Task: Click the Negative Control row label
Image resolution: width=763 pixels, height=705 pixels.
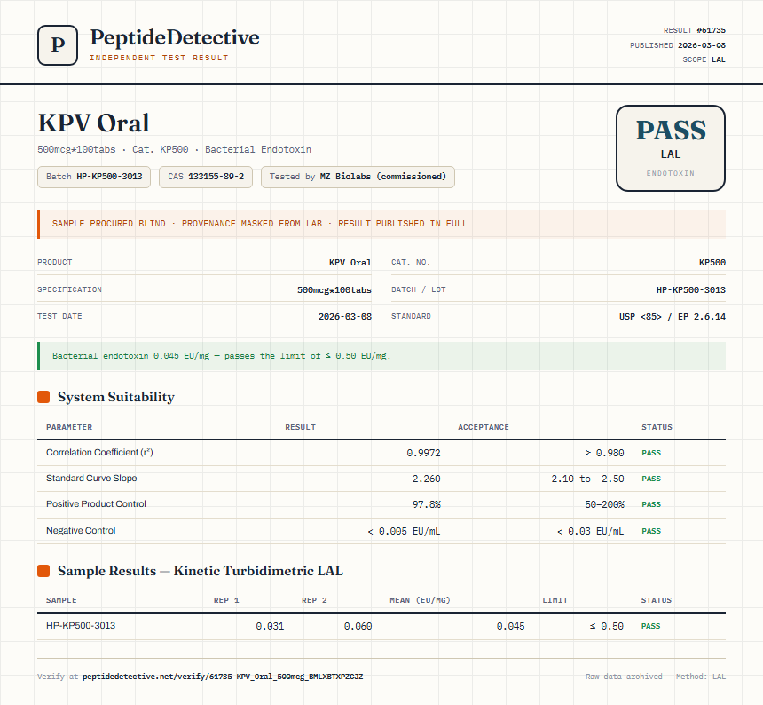Action: [x=81, y=531]
